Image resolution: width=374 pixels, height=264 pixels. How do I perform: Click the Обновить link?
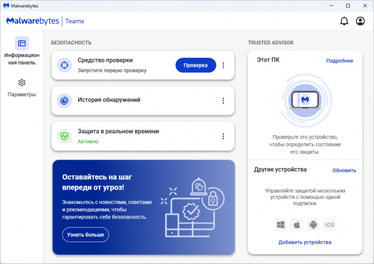344,170
